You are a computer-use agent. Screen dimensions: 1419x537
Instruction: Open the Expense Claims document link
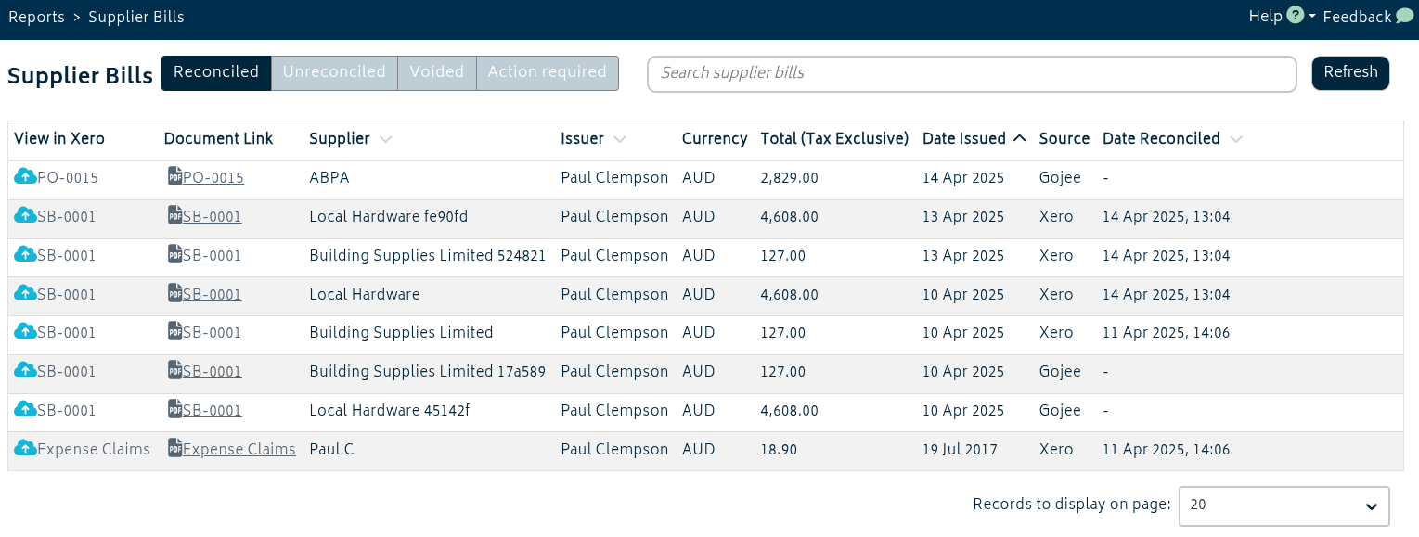pos(239,450)
